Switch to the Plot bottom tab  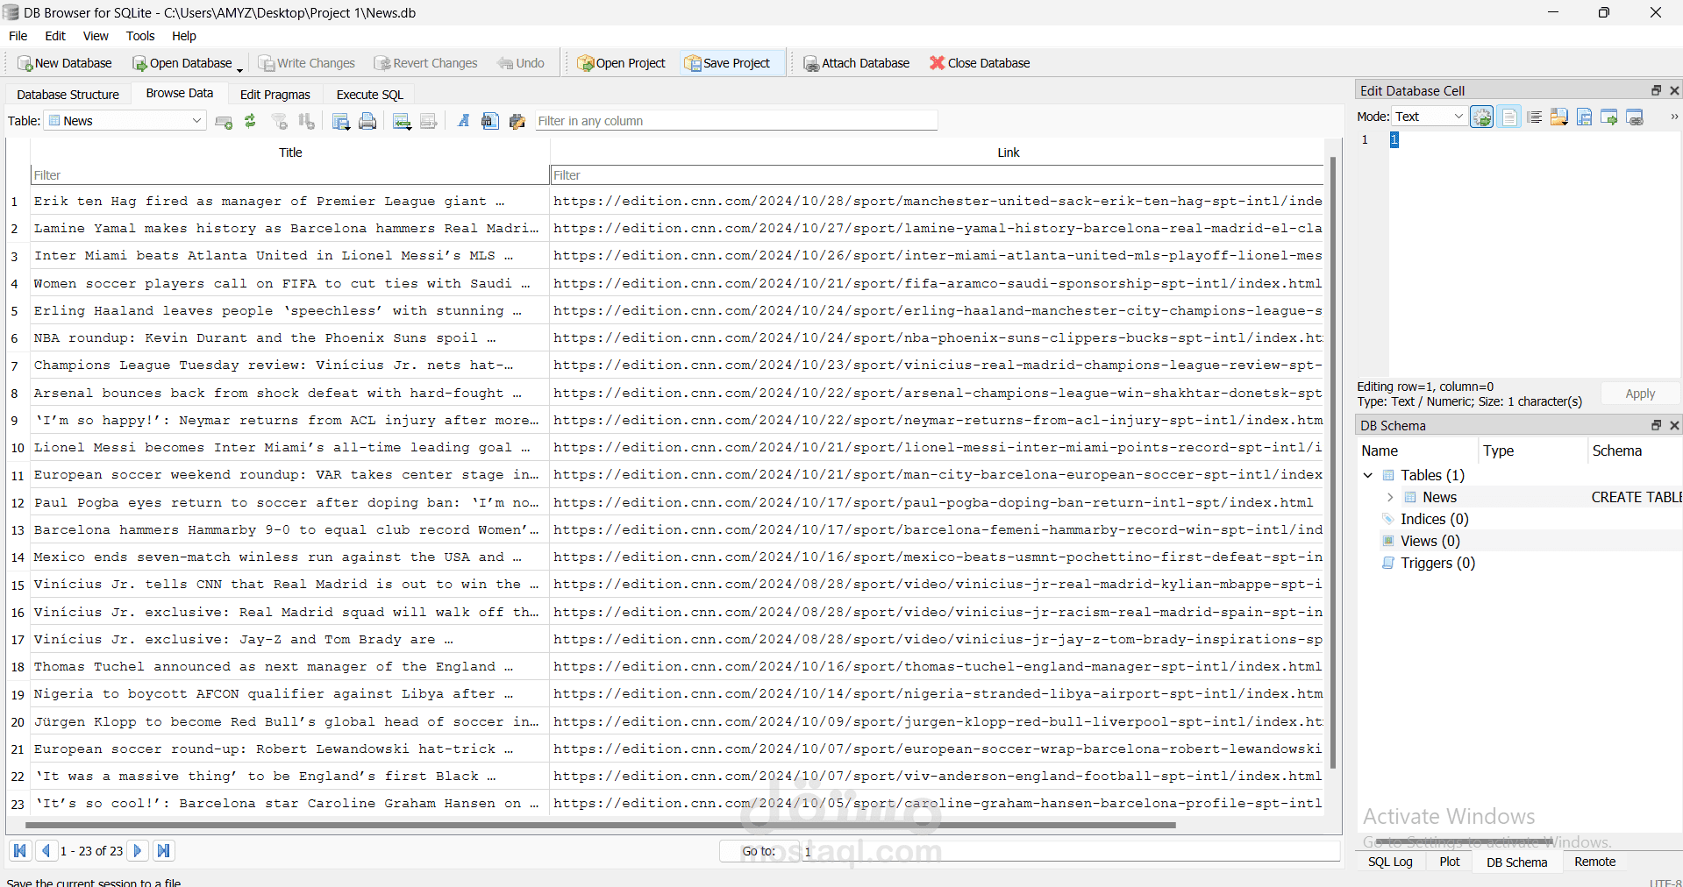pos(1450,862)
